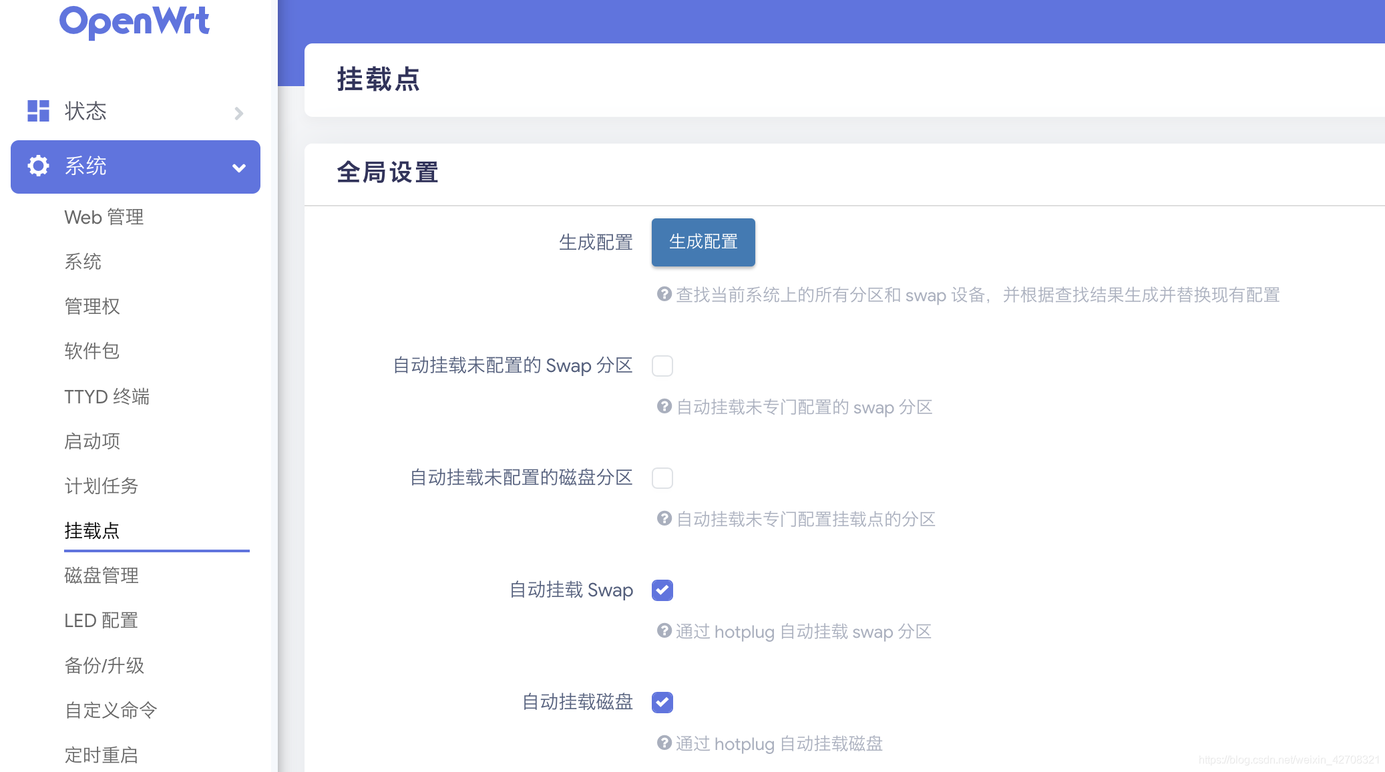Screen dimensions: 1385x772
Task: Open the 软件包 menu item
Action: point(91,351)
